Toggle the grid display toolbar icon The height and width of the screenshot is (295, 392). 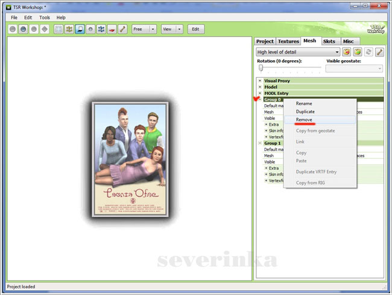tap(59, 29)
